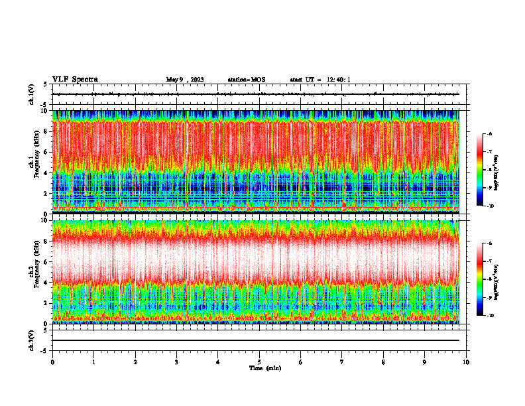Image resolution: width=525 pixels, height=406 pixels.
Task: Click time axis tick label "9"
Action: [x=424, y=362]
